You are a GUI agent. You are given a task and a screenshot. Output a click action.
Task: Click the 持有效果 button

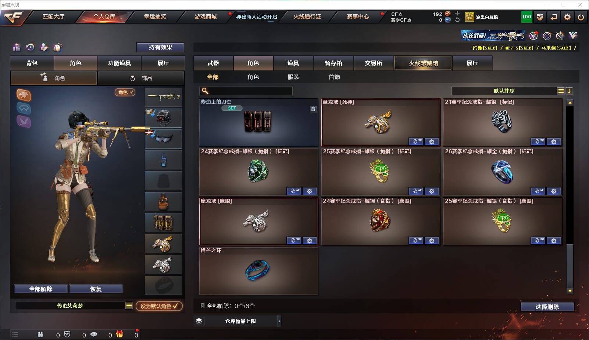click(160, 47)
